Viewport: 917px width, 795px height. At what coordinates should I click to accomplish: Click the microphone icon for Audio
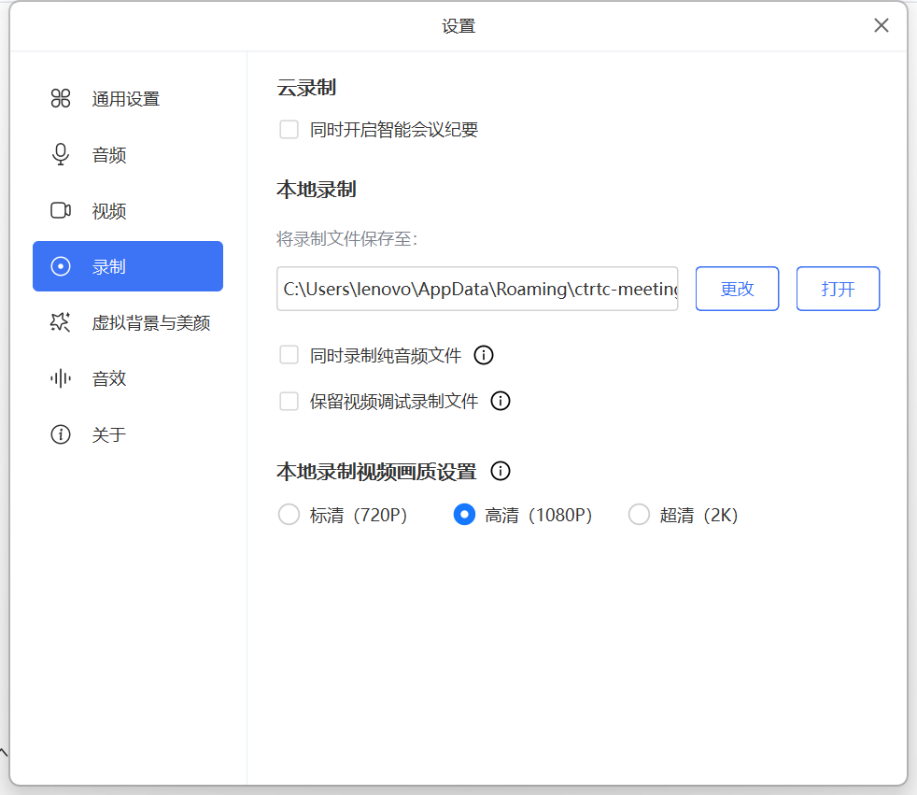pos(61,155)
